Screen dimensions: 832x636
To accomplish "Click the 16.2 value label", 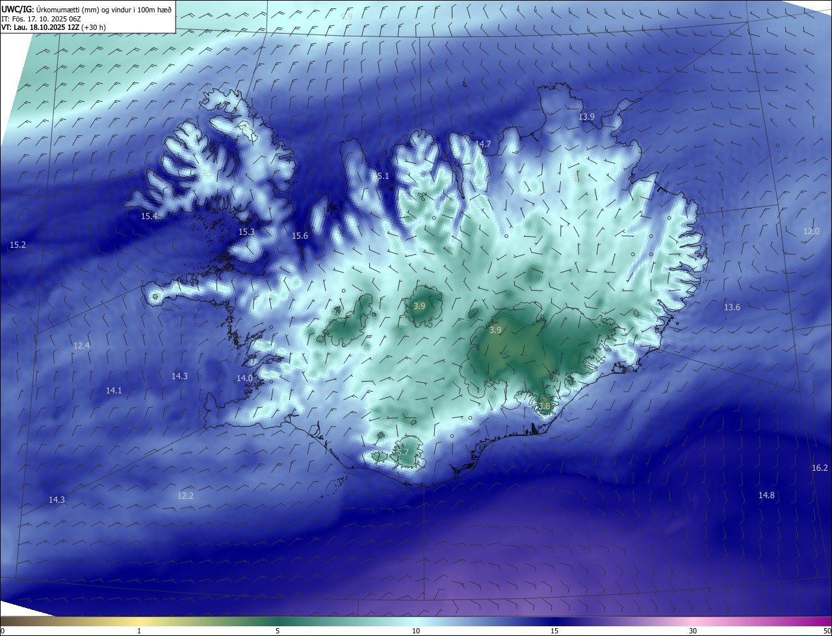I will point(820,468).
